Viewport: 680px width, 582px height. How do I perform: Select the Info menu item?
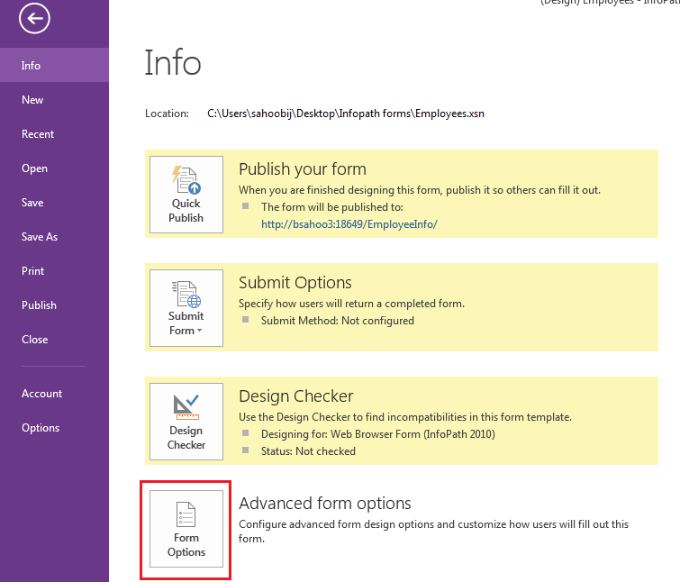[x=54, y=65]
